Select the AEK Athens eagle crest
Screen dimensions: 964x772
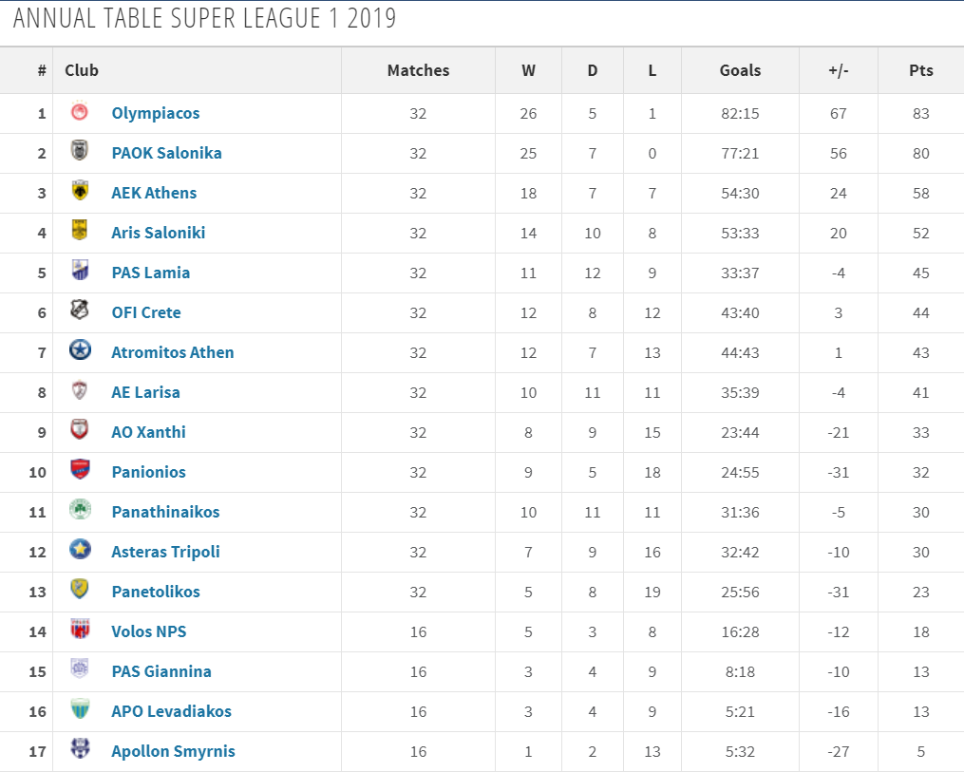[x=80, y=191]
